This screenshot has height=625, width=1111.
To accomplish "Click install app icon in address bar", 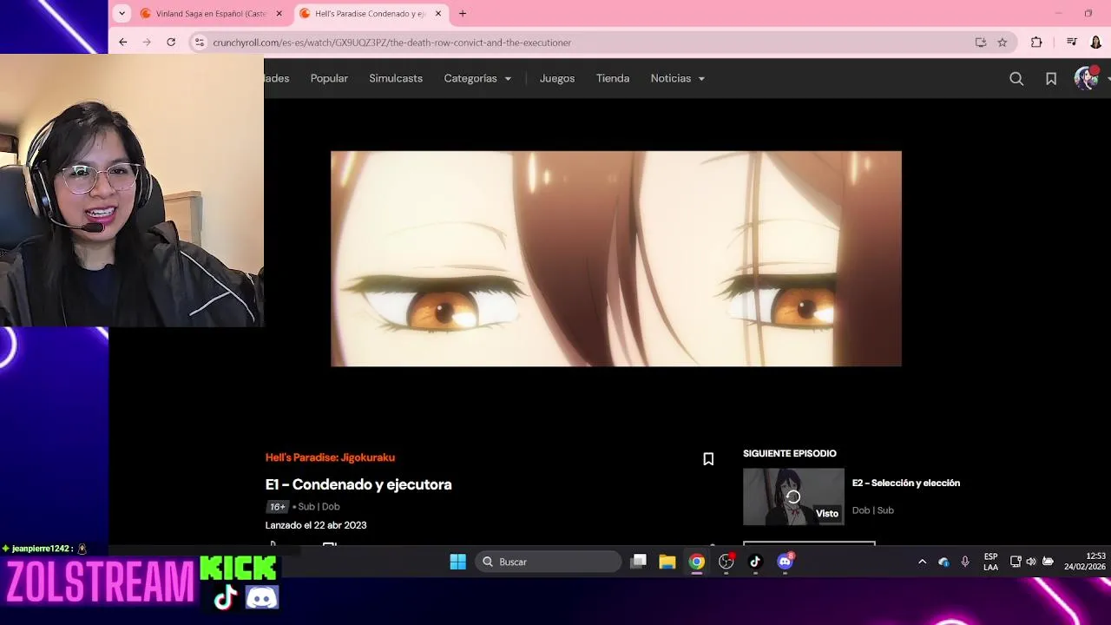I will [981, 42].
